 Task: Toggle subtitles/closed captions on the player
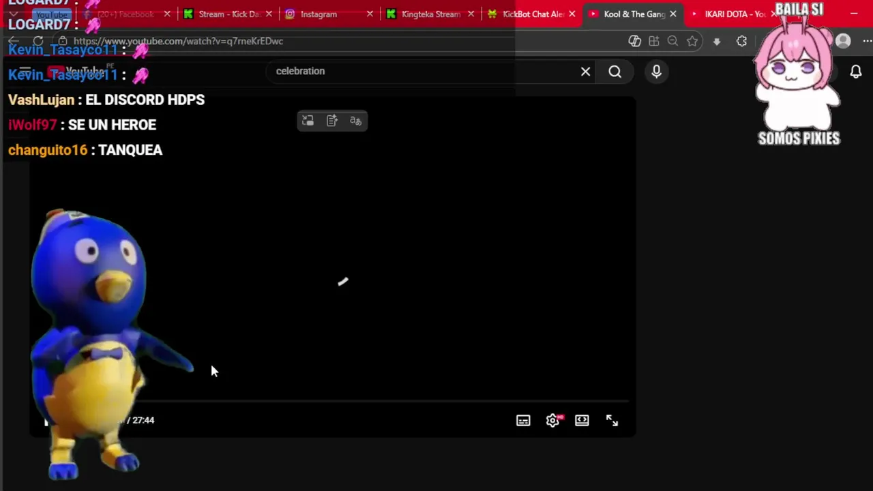tap(523, 421)
